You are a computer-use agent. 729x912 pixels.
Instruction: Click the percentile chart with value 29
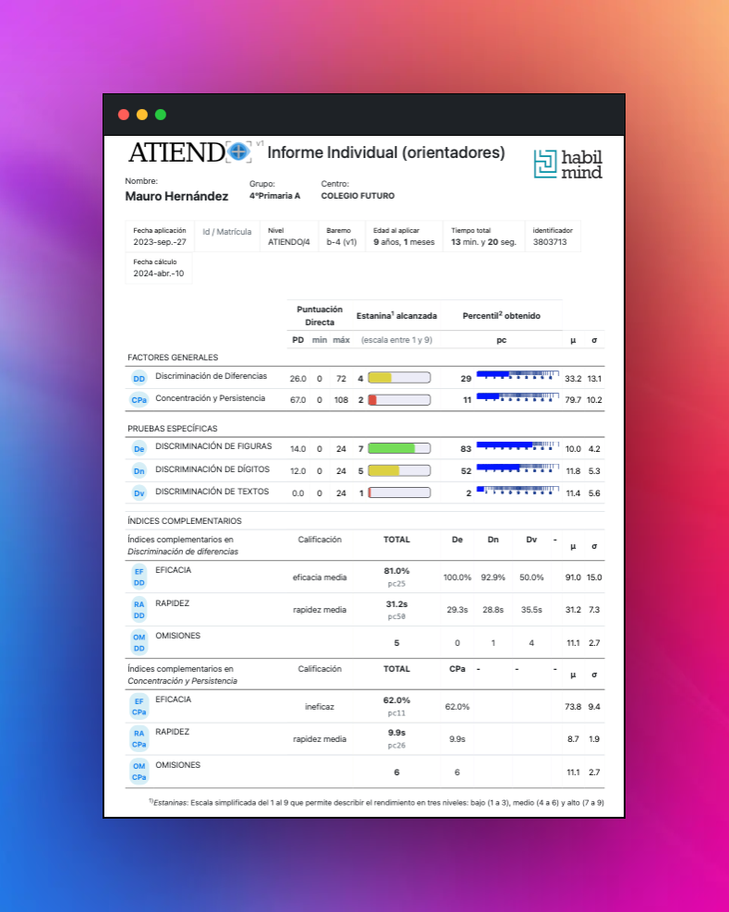click(517, 375)
